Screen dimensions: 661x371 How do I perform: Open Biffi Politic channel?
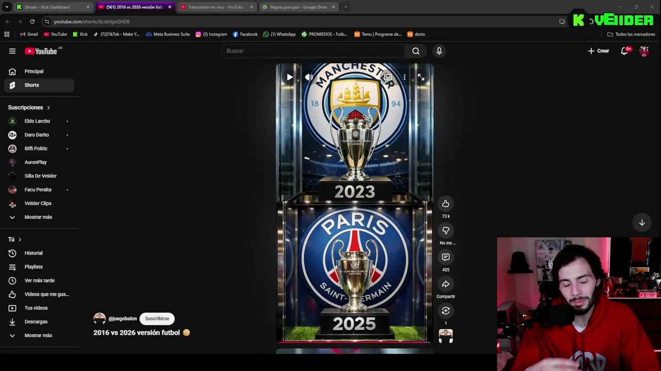(39, 148)
